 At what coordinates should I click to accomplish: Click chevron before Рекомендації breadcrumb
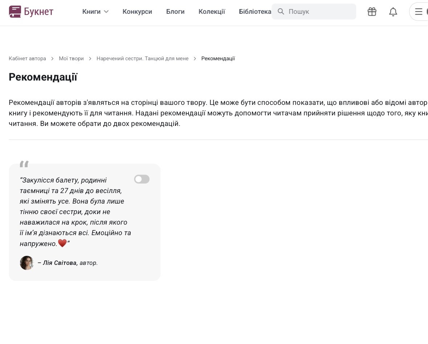[195, 59]
